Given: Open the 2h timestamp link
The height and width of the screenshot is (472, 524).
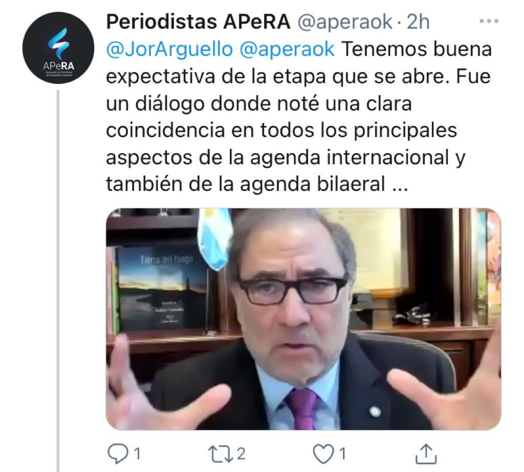Looking at the screenshot, I should click(x=418, y=22).
